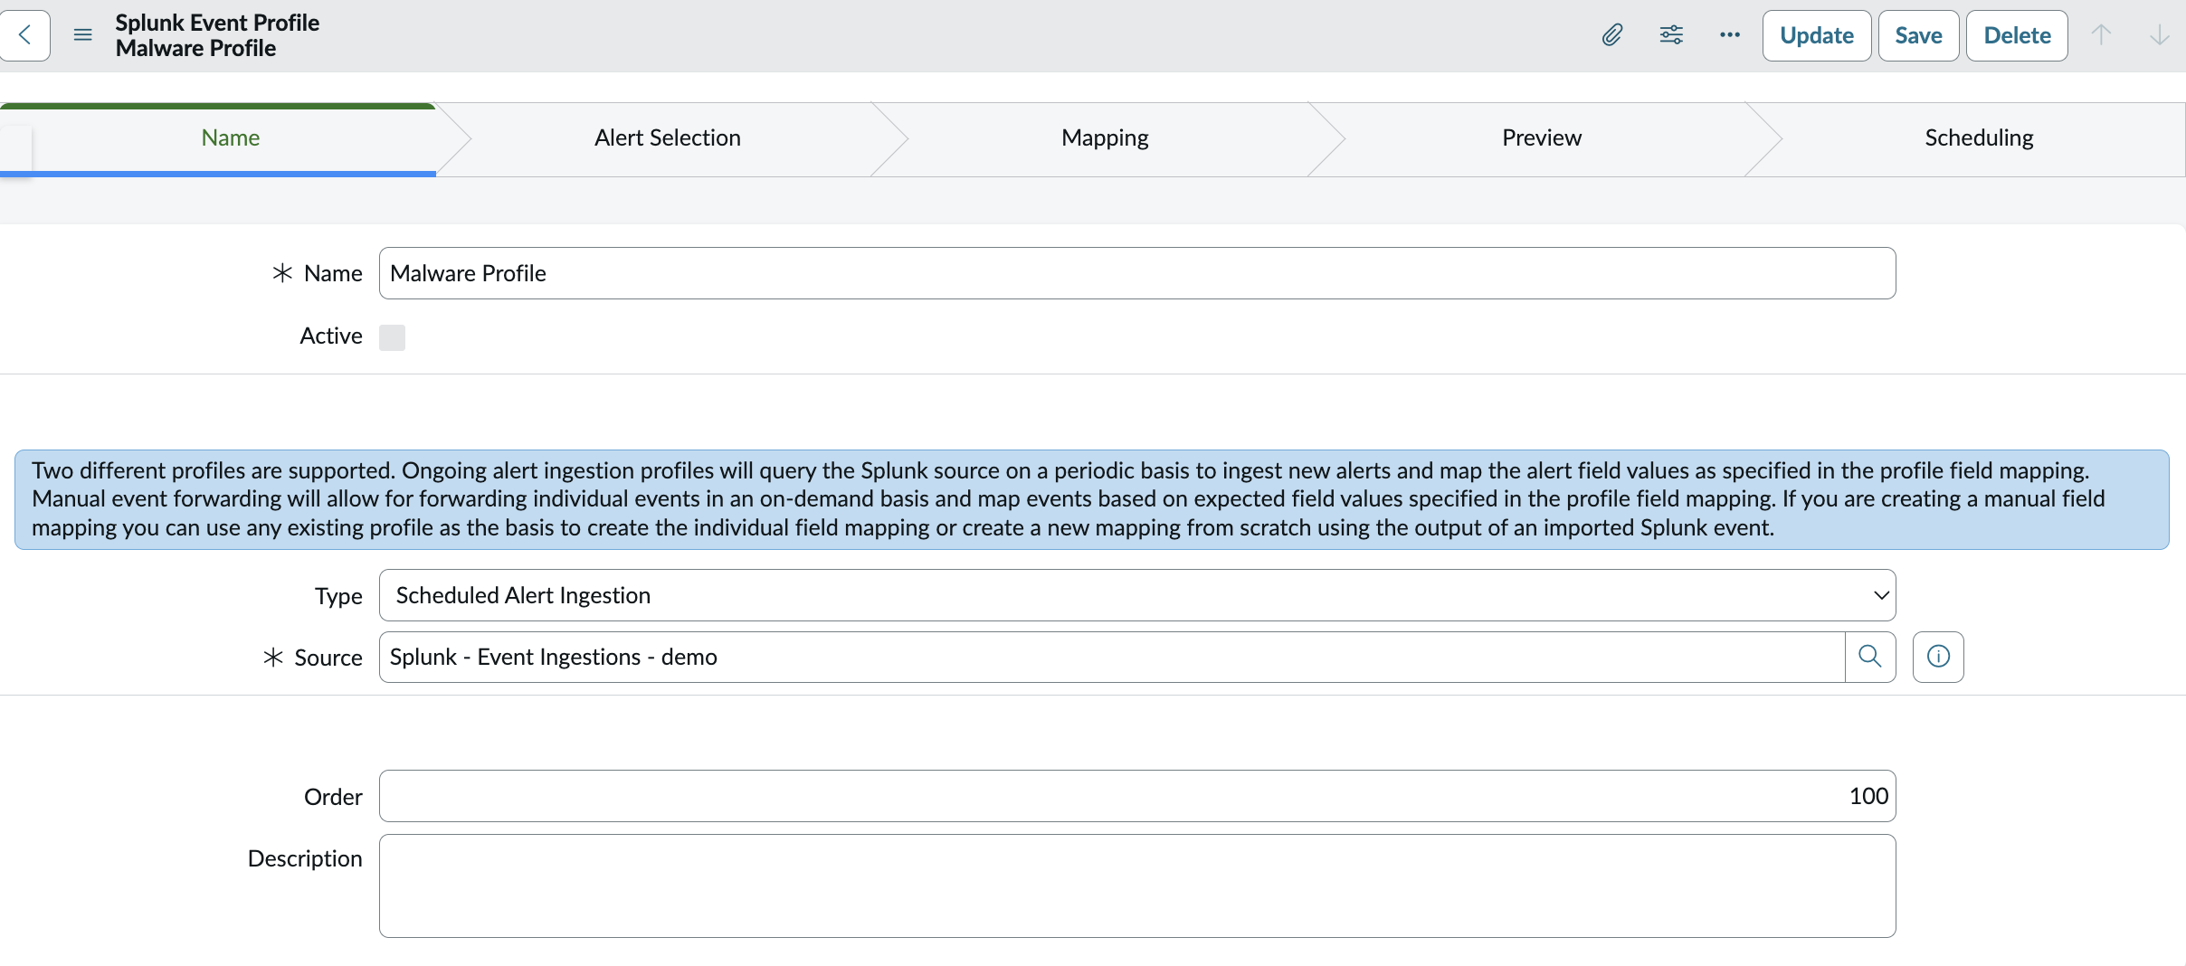Switch to the Alert Selection step
The image size is (2186, 966).
click(668, 137)
